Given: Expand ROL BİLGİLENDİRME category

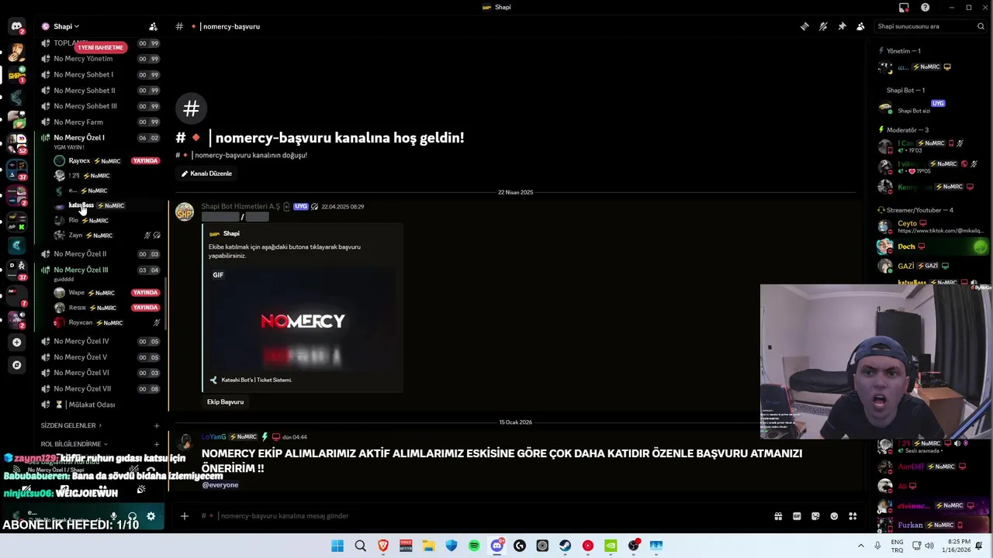Looking at the screenshot, I should coord(73,444).
